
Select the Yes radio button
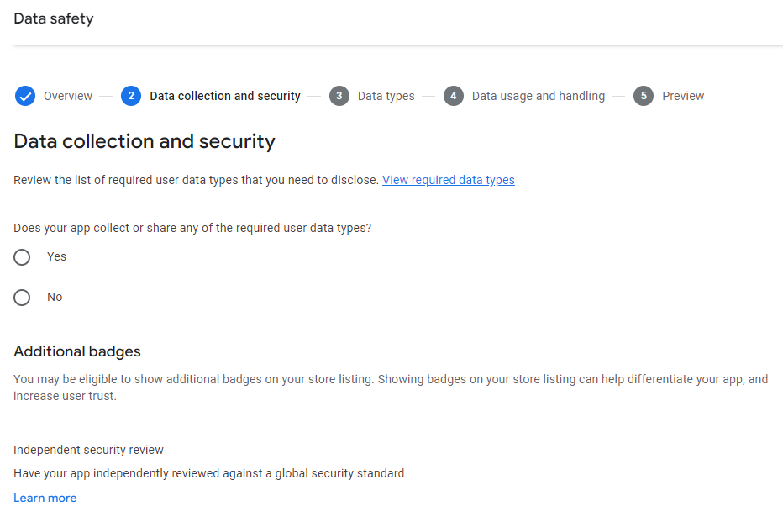pyautogui.click(x=22, y=257)
